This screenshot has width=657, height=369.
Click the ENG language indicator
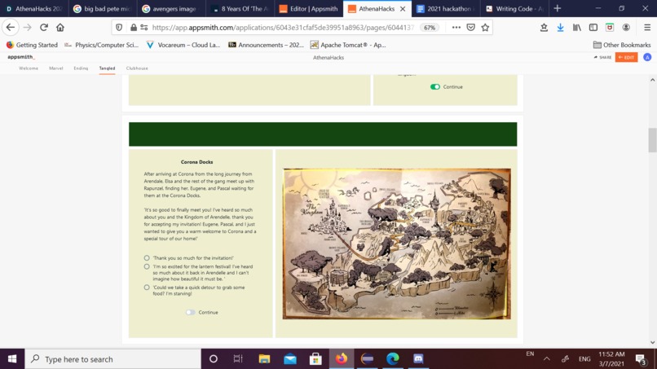pyautogui.click(x=584, y=359)
